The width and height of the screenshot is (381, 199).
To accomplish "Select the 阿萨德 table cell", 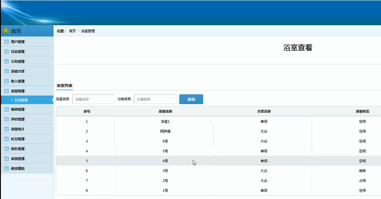I will point(165,131).
